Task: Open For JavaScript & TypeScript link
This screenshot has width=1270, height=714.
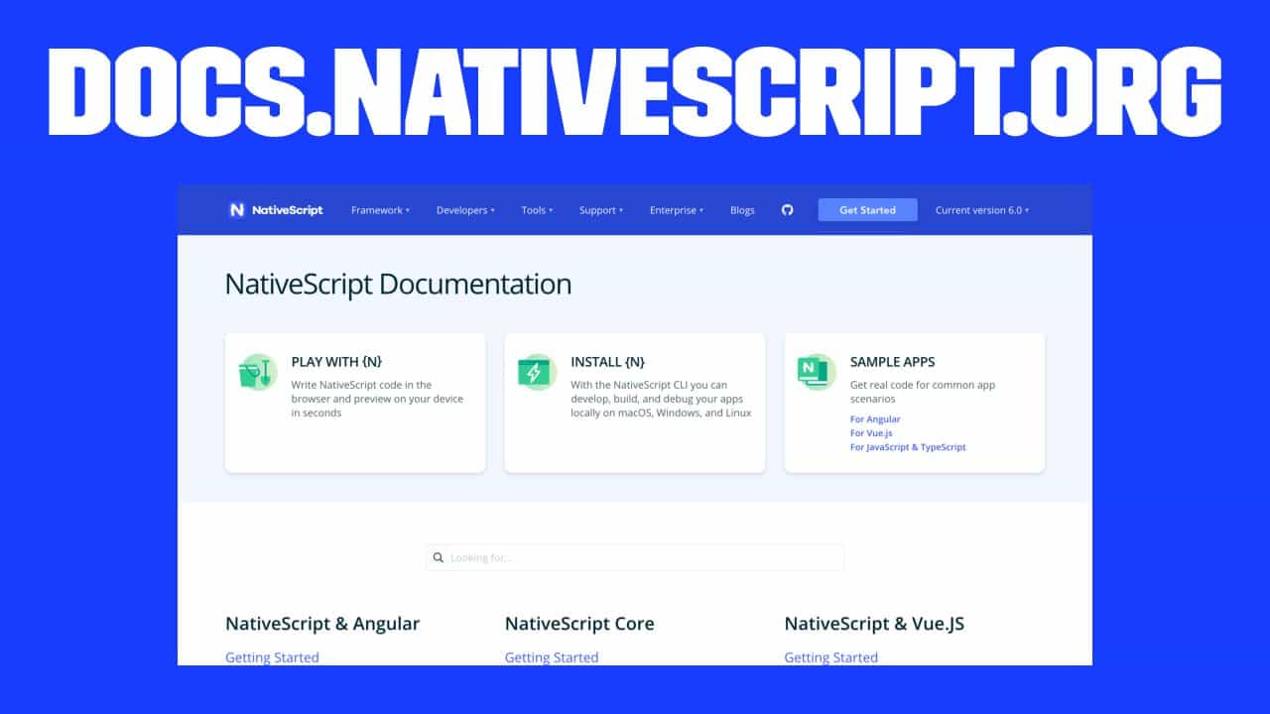Action: (x=908, y=447)
